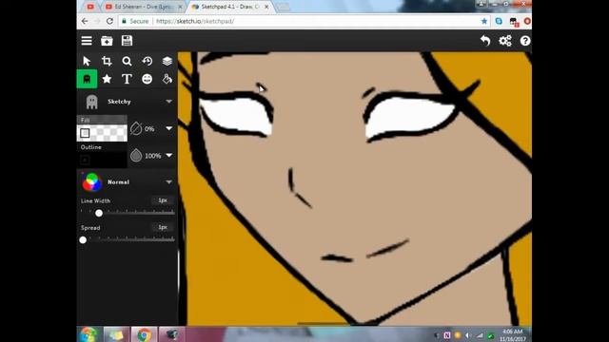Select the pointer select tool
609x342 pixels.
(87, 61)
